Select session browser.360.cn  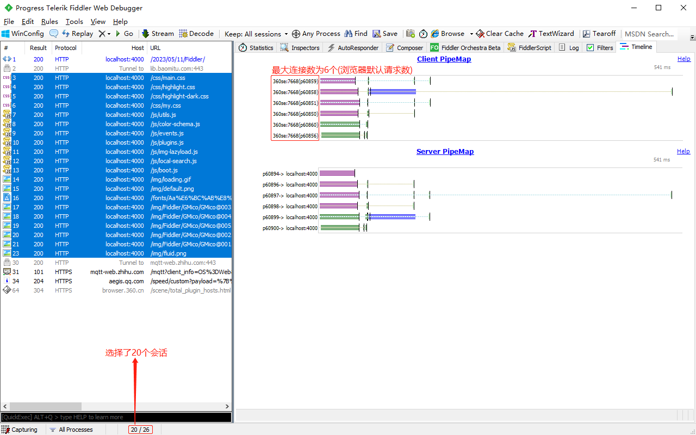116,290
